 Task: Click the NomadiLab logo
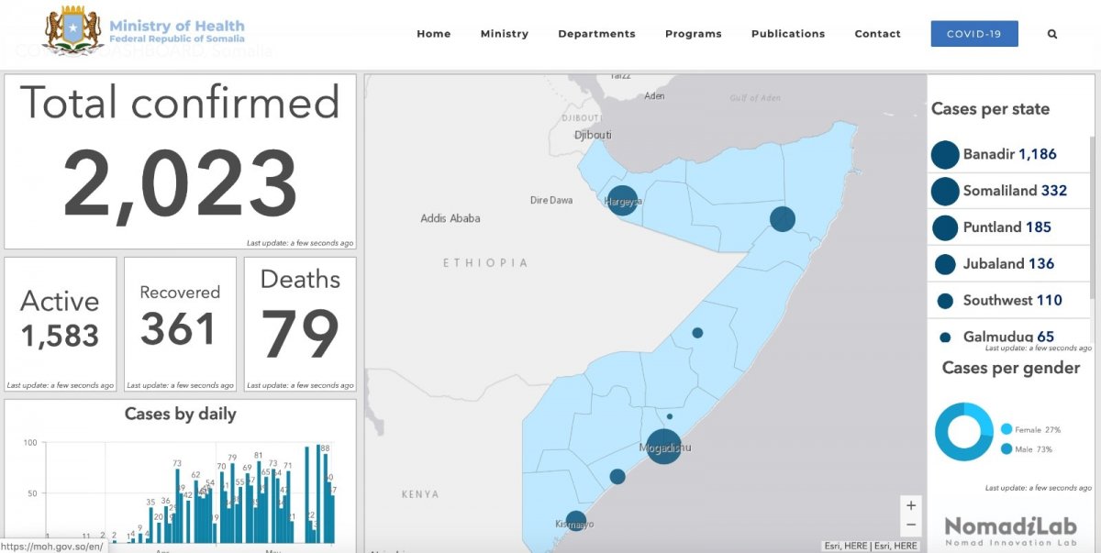coord(1009,528)
